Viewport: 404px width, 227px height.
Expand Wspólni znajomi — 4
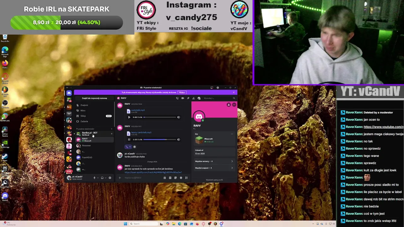[x=214, y=168]
